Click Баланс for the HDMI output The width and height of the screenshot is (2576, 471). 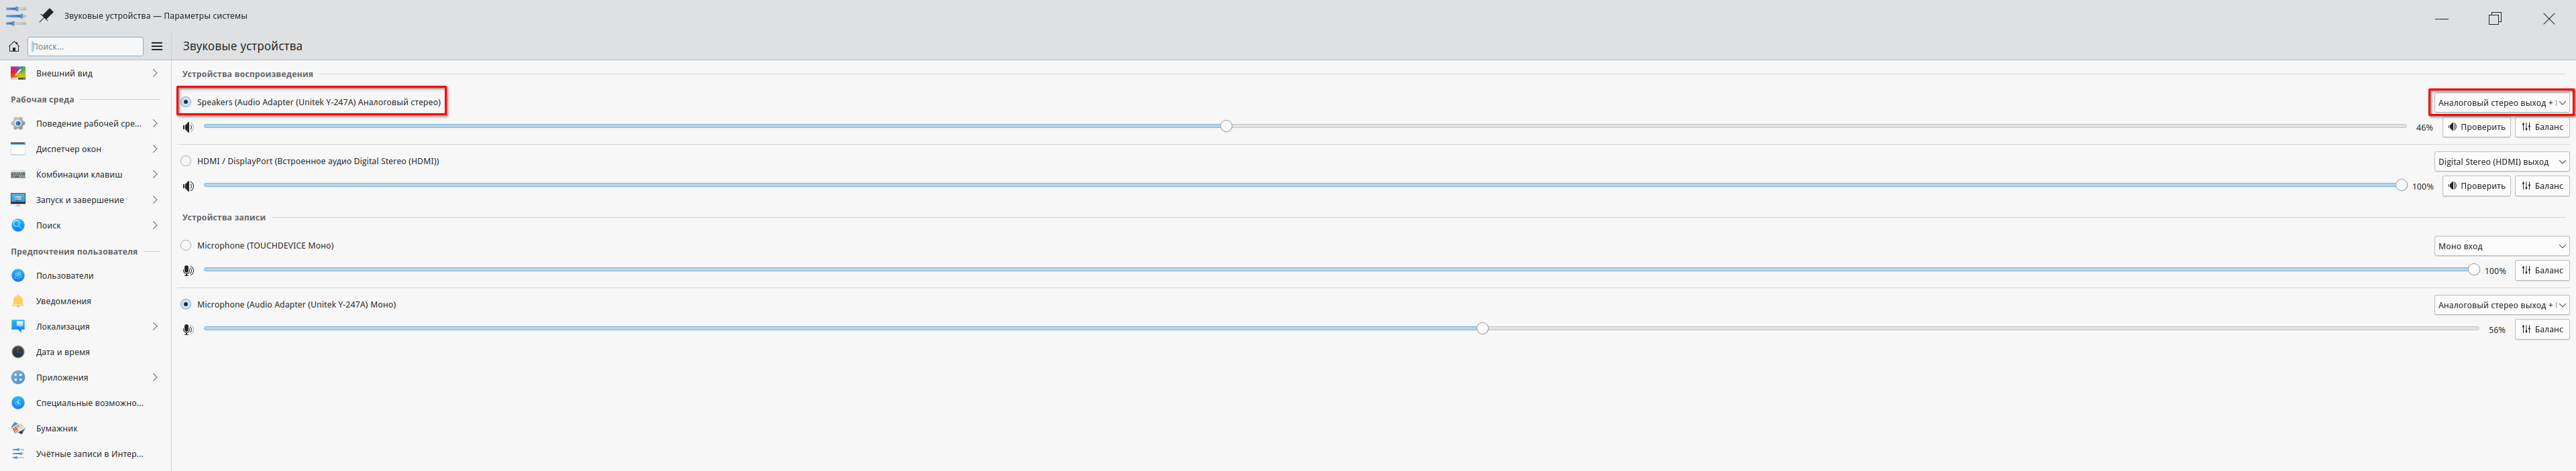[2541, 186]
